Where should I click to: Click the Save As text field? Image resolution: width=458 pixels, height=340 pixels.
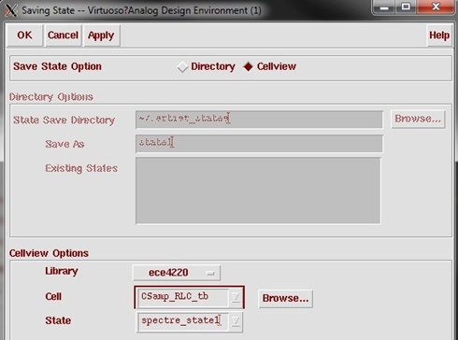(x=259, y=144)
